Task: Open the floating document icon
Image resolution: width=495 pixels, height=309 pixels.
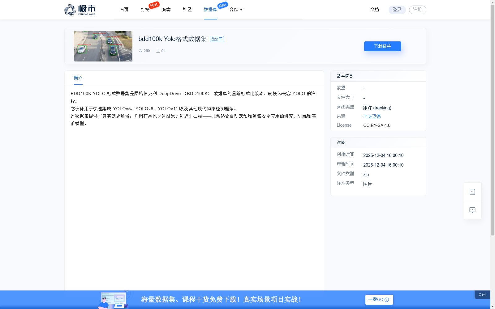Action: (x=472, y=192)
